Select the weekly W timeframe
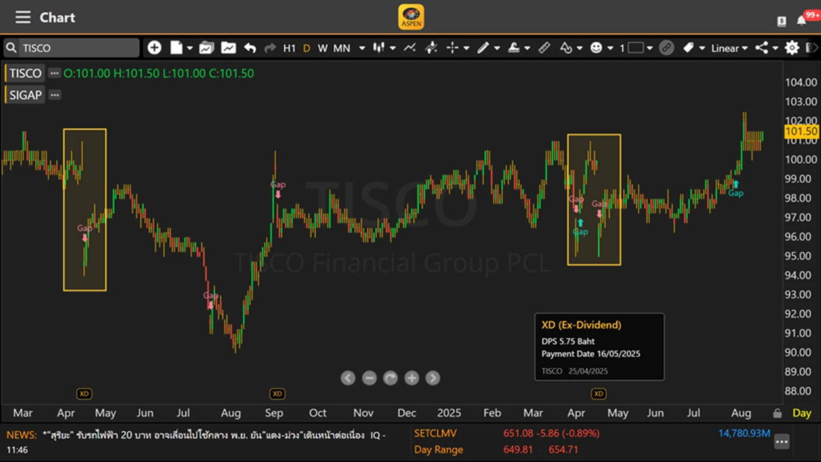821x462 pixels. tap(323, 48)
